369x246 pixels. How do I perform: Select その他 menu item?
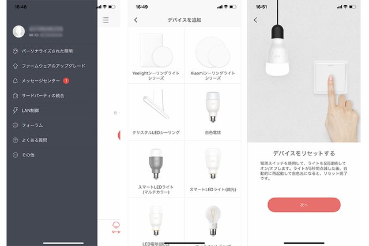(x=28, y=155)
